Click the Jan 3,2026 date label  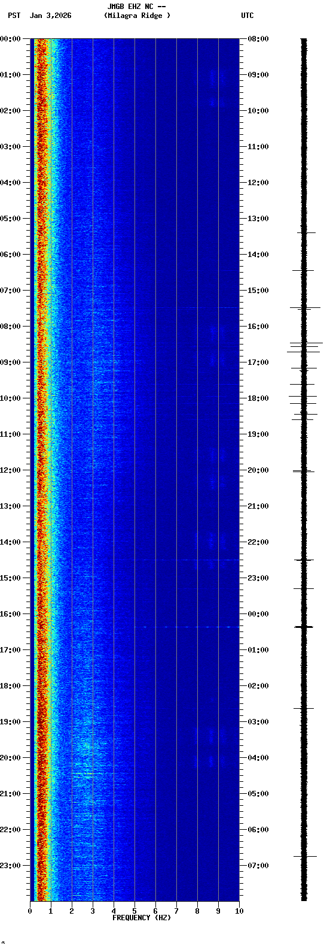click(x=50, y=16)
